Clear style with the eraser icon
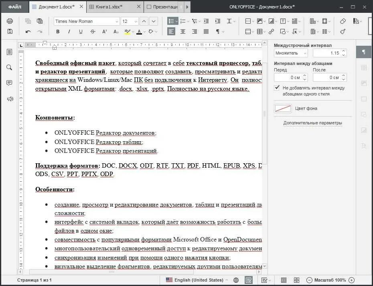The image size is (373, 286). pyautogui.click(x=343, y=21)
